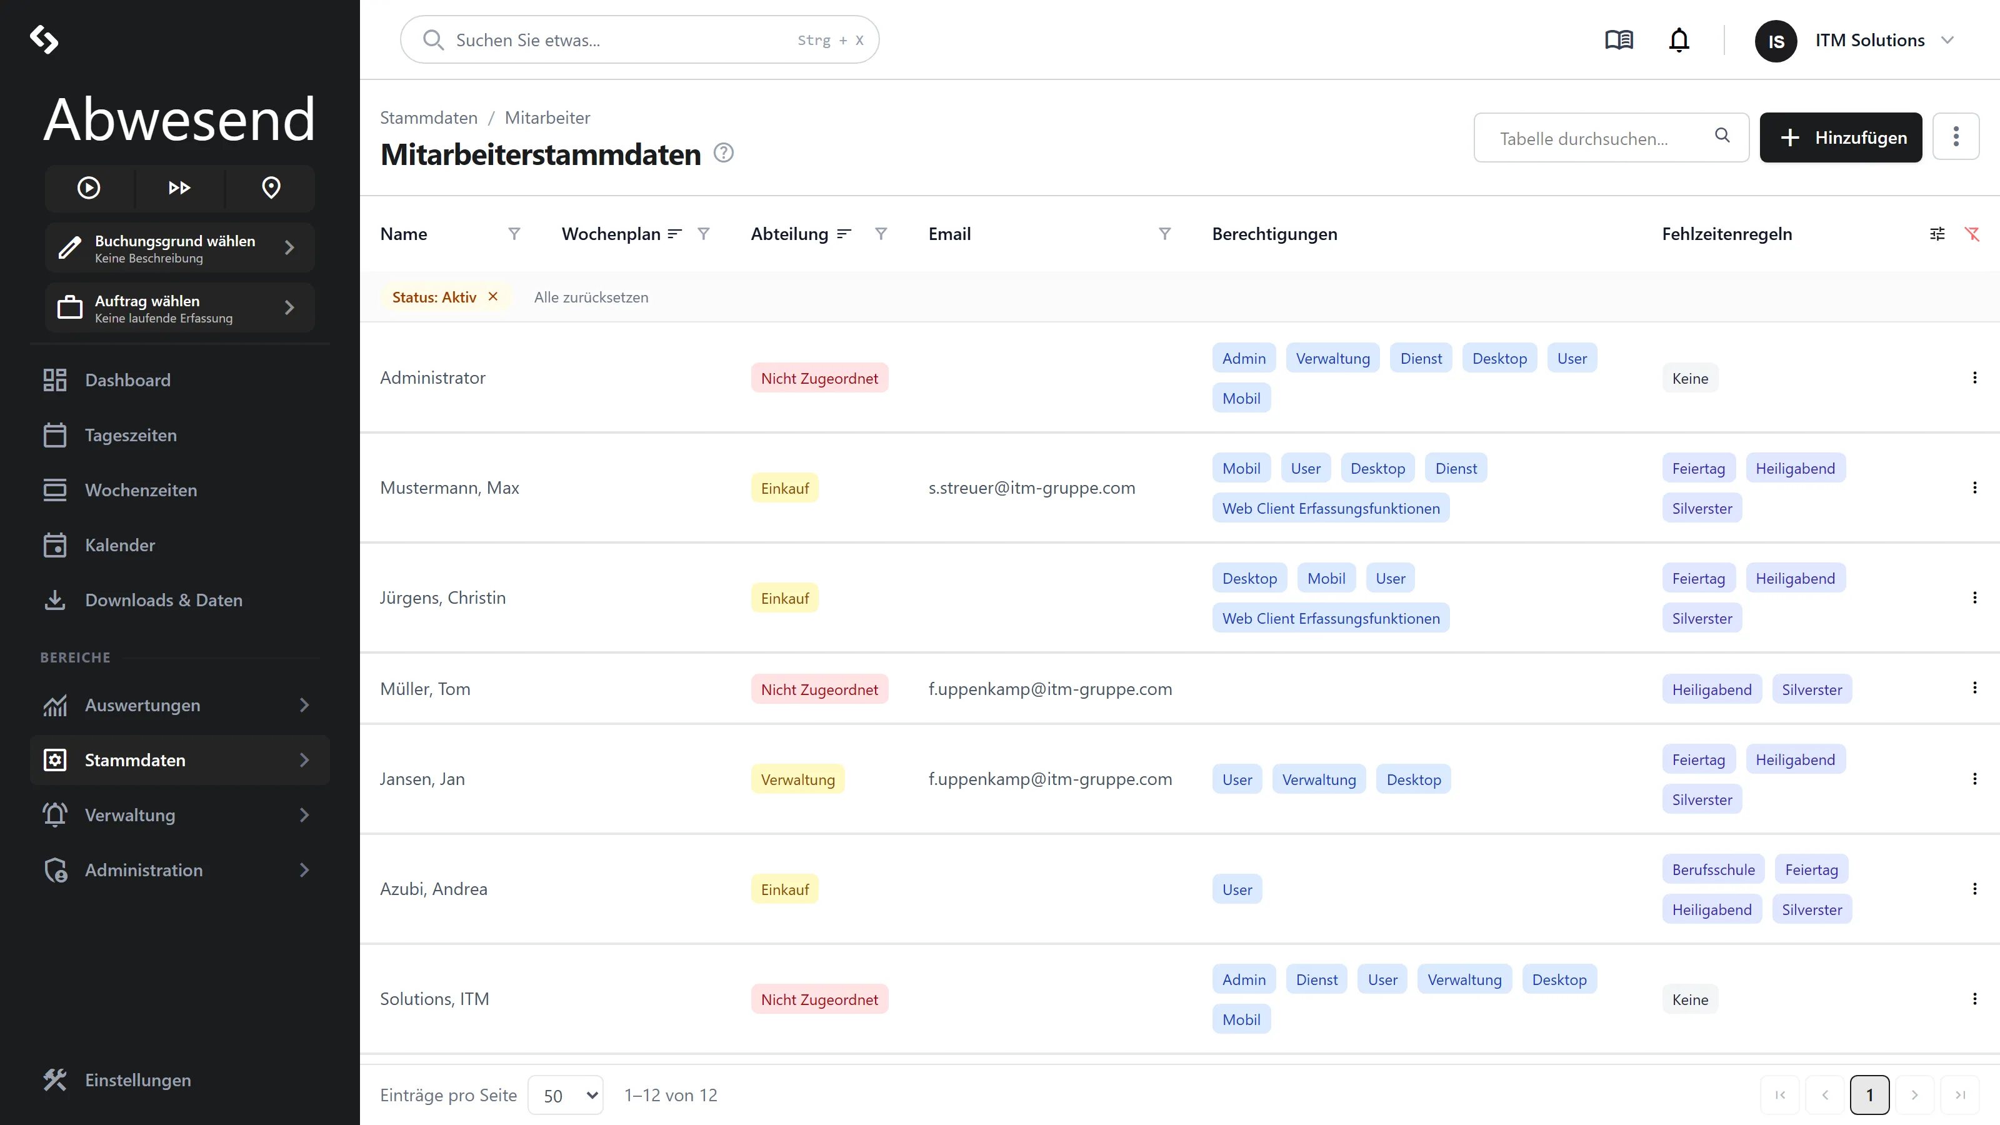Open the page options three-dot menu

[1956, 137]
